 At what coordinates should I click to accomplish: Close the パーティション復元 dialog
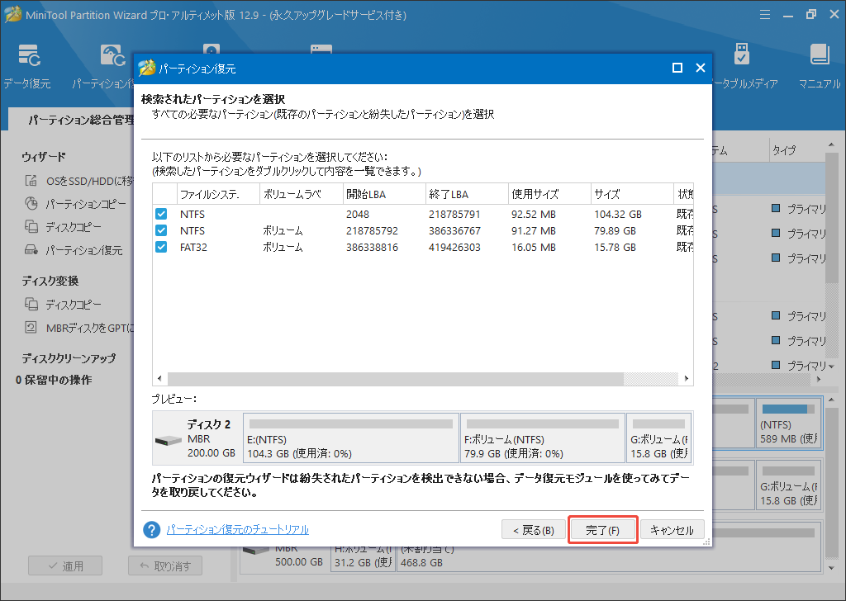(701, 68)
